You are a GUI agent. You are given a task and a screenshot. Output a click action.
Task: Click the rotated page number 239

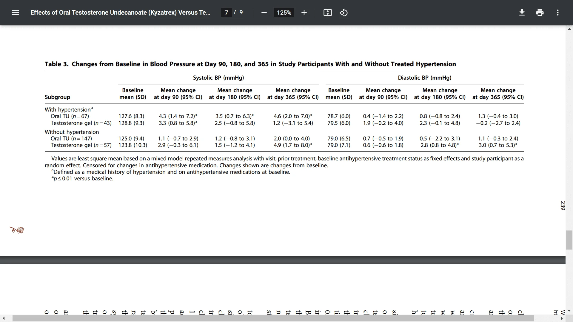click(x=563, y=205)
